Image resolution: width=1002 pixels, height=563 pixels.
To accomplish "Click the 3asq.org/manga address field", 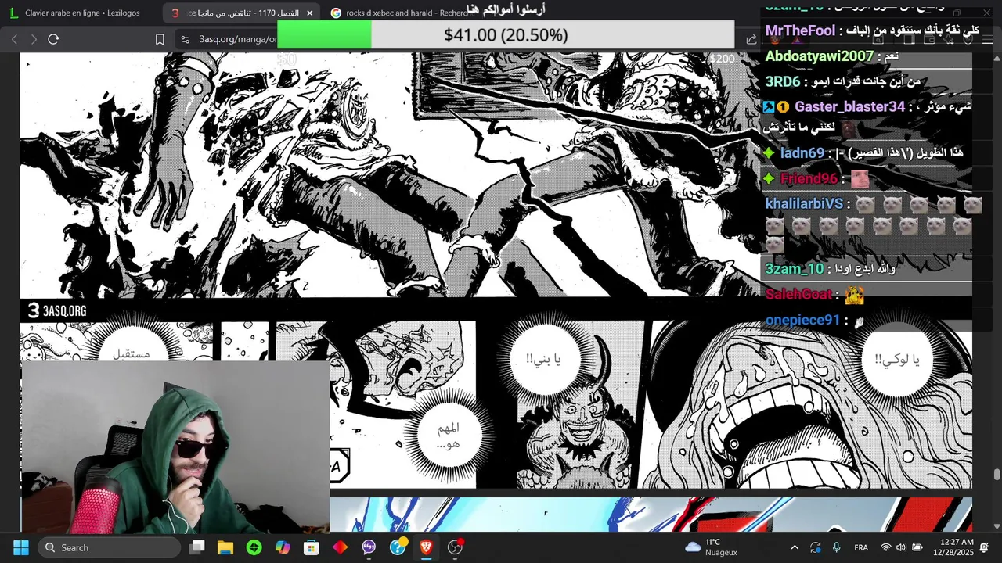I will coord(237,39).
